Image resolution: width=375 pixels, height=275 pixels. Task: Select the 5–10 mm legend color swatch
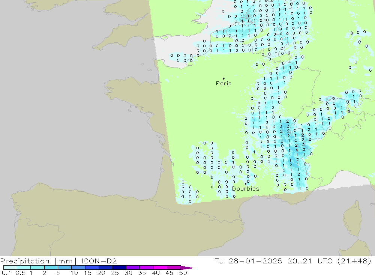pos(64,267)
